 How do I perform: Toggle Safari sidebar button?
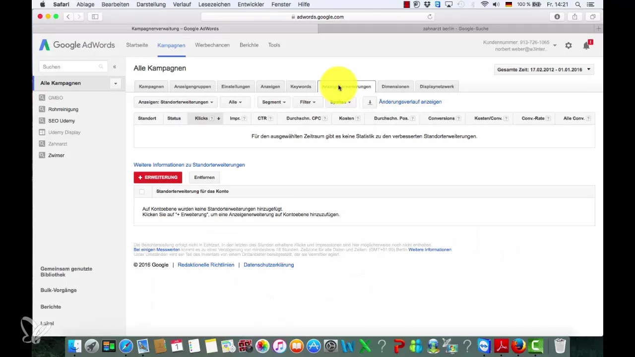point(95,16)
